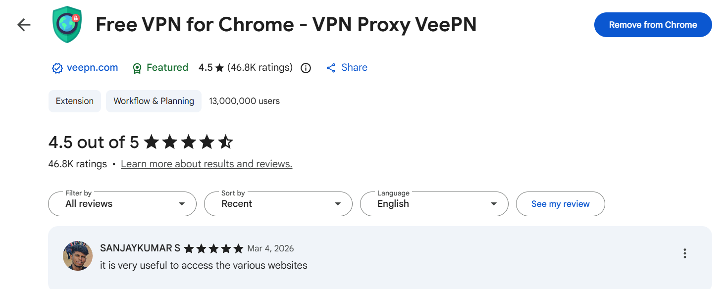The width and height of the screenshot is (723, 289).
Task: Click the small star beside the 4.5 rating
Action: (220, 68)
